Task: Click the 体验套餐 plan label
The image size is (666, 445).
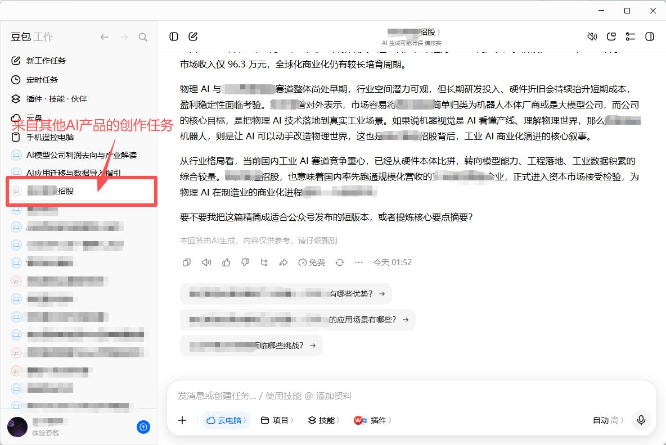Action: coord(46,433)
